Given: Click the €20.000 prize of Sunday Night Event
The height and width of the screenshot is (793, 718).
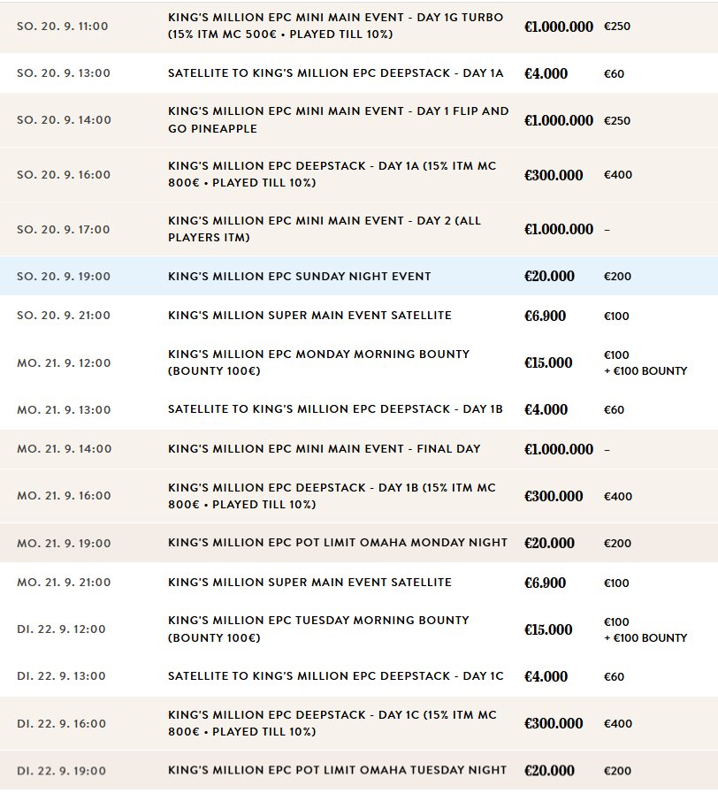Looking at the screenshot, I should pyautogui.click(x=549, y=276).
